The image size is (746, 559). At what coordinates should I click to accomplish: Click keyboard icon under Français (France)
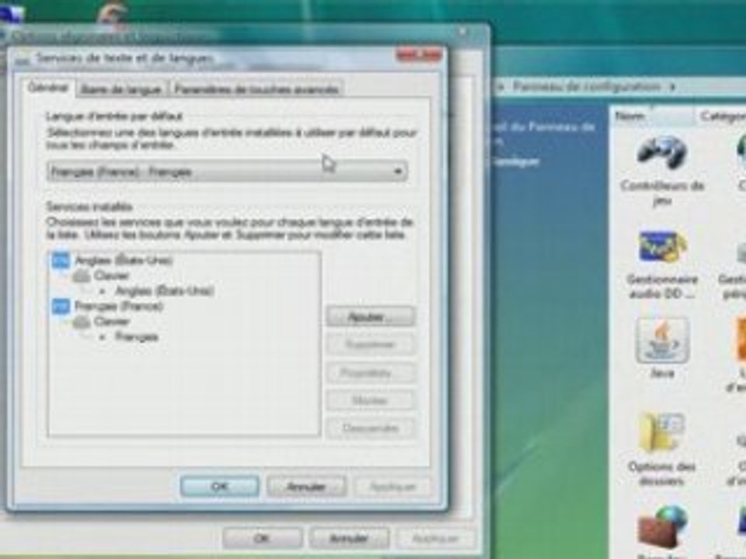(82, 322)
